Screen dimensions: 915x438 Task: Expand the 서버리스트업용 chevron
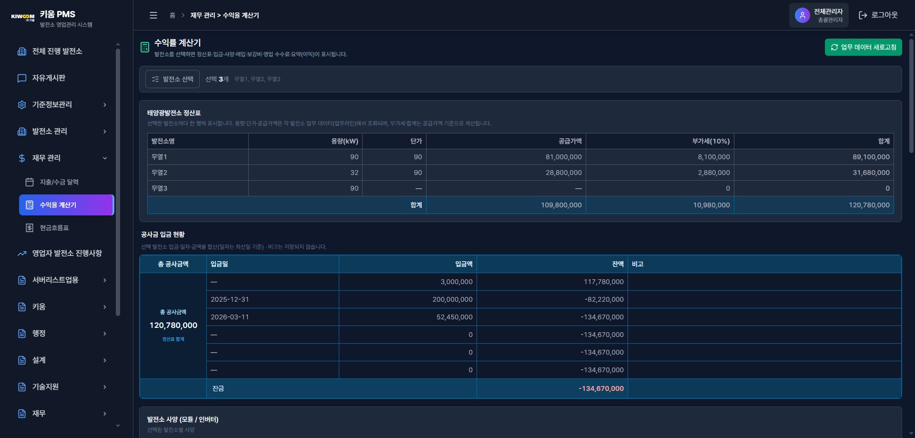(x=105, y=280)
